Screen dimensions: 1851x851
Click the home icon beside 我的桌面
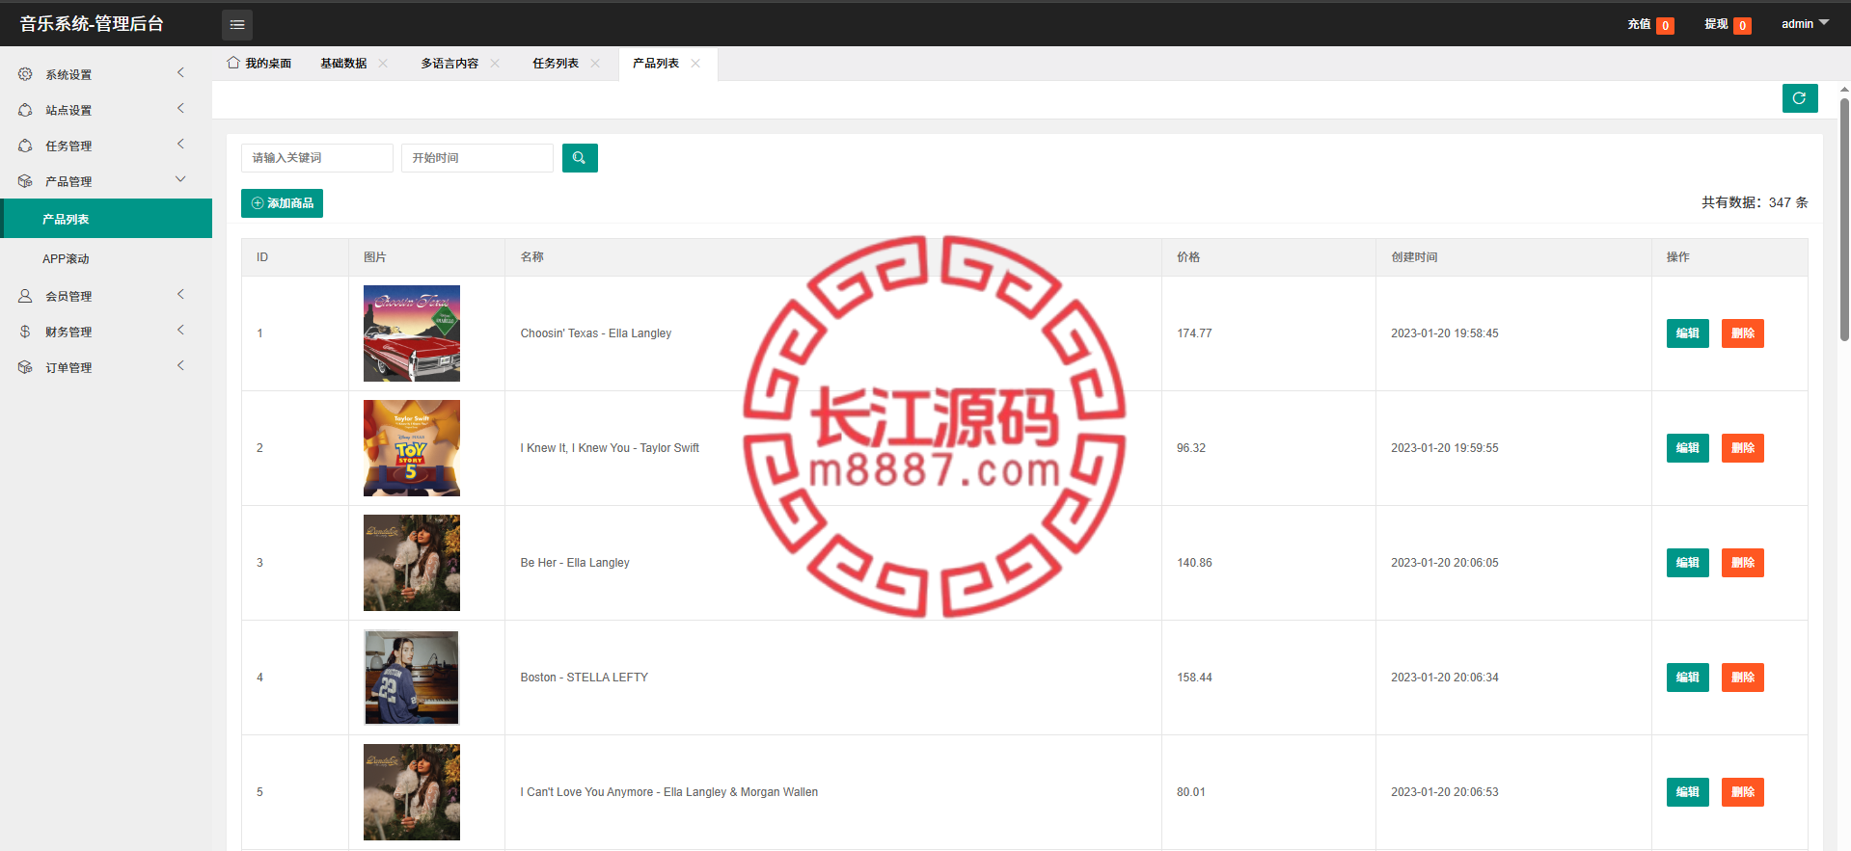point(233,63)
